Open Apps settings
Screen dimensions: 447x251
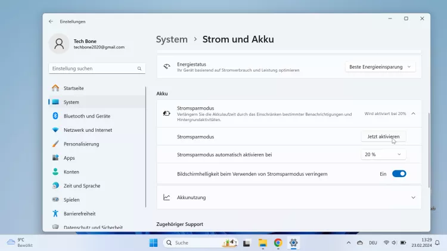(97, 158)
